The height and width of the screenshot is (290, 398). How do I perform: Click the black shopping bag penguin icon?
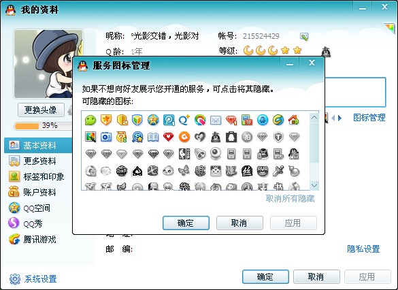[x=231, y=137]
